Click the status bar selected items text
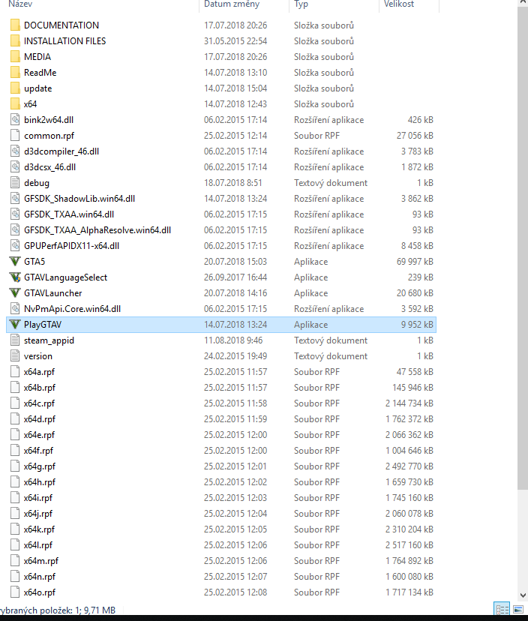This screenshot has width=528, height=621. 58,610
